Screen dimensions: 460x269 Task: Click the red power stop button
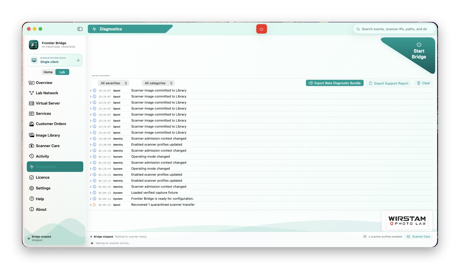coord(261,29)
